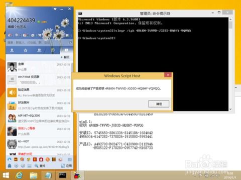Click the command prompt window system icon
This screenshot has height=180, width=241.
80,13
